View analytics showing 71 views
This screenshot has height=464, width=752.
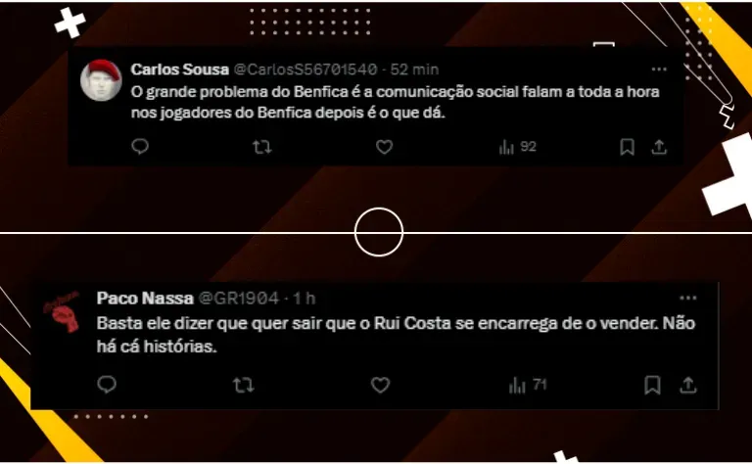pyautogui.click(x=528, y=385)
